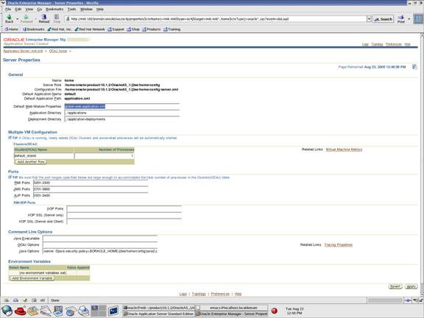Image resolution: width=424 pixels, height=318 pixels.
Task: Click the Mail icon in the status bar
Action: tap(15, 300)
